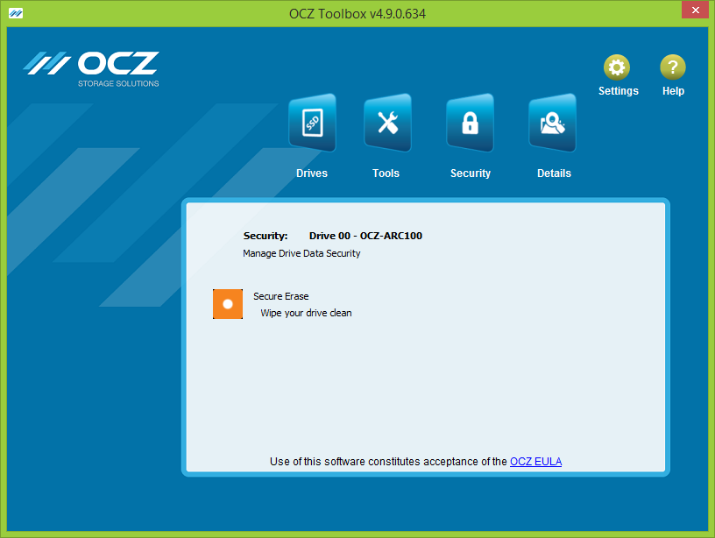The image size is (715, 538).
Task: Select the Security padlock icon
Action: tap(470, 124)
